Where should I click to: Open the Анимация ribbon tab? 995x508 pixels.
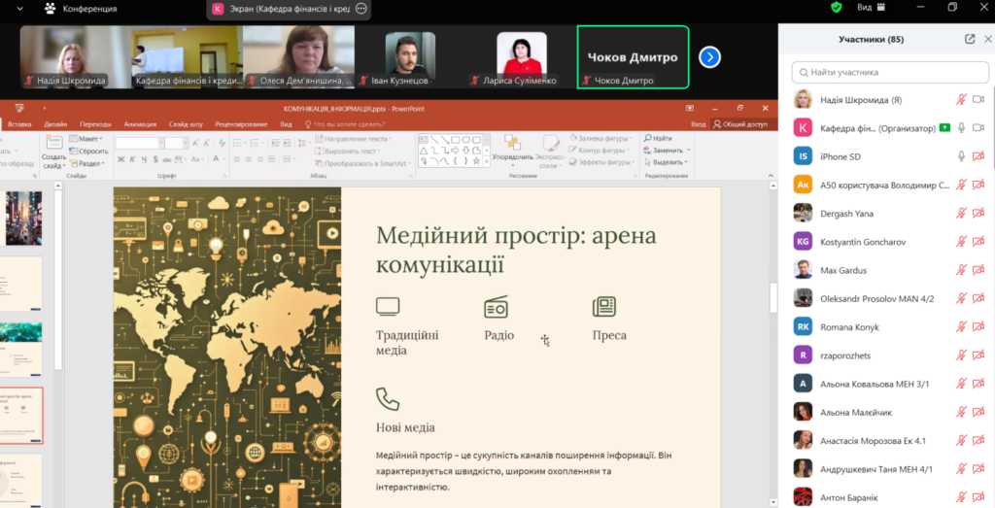(x=140, y=124)
